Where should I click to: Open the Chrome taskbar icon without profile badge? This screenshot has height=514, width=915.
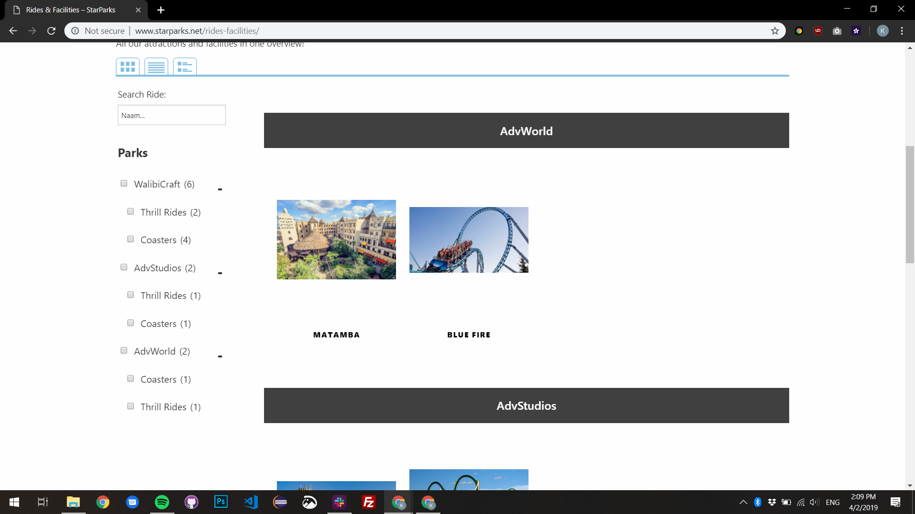point(102,502)
